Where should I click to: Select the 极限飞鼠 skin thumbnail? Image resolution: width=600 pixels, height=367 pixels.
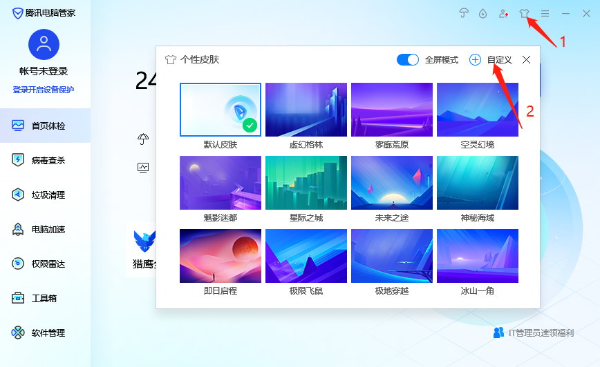(x=306, y=256)
